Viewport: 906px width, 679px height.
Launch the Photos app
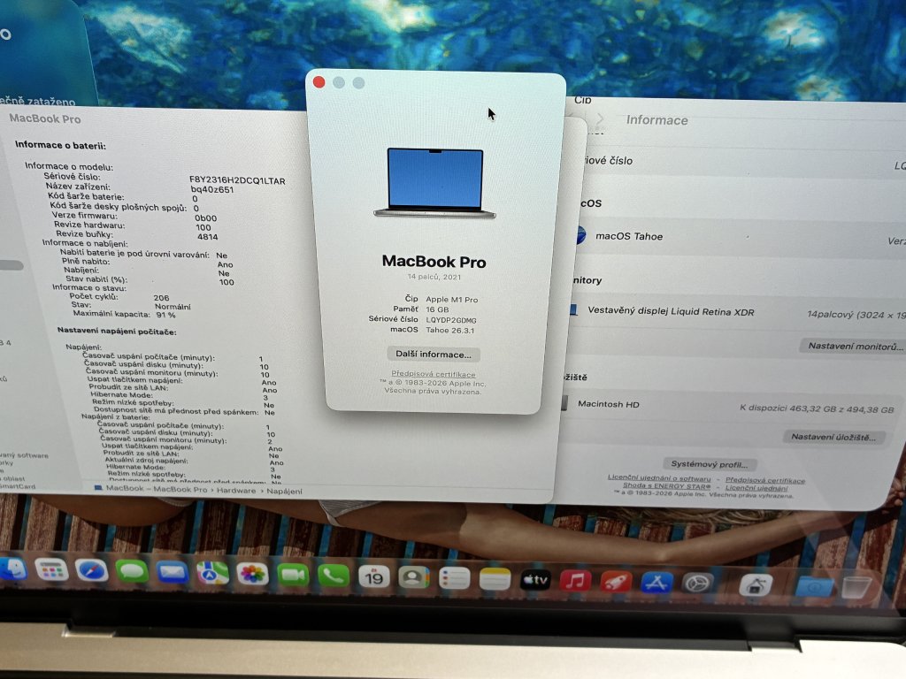pos(252,574)
